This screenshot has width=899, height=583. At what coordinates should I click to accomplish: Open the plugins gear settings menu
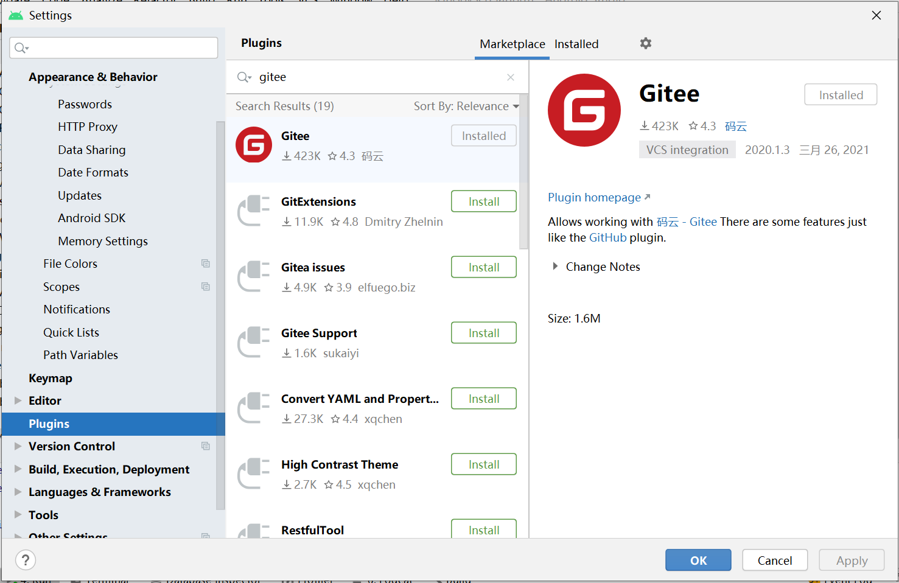click(646, 43)
